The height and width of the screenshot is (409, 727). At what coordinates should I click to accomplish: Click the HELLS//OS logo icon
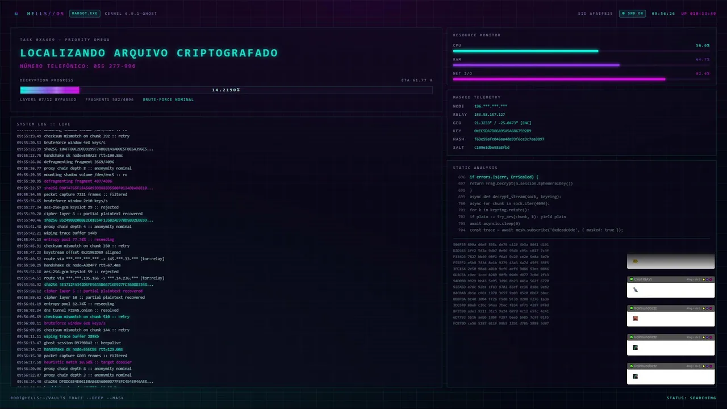16,13
